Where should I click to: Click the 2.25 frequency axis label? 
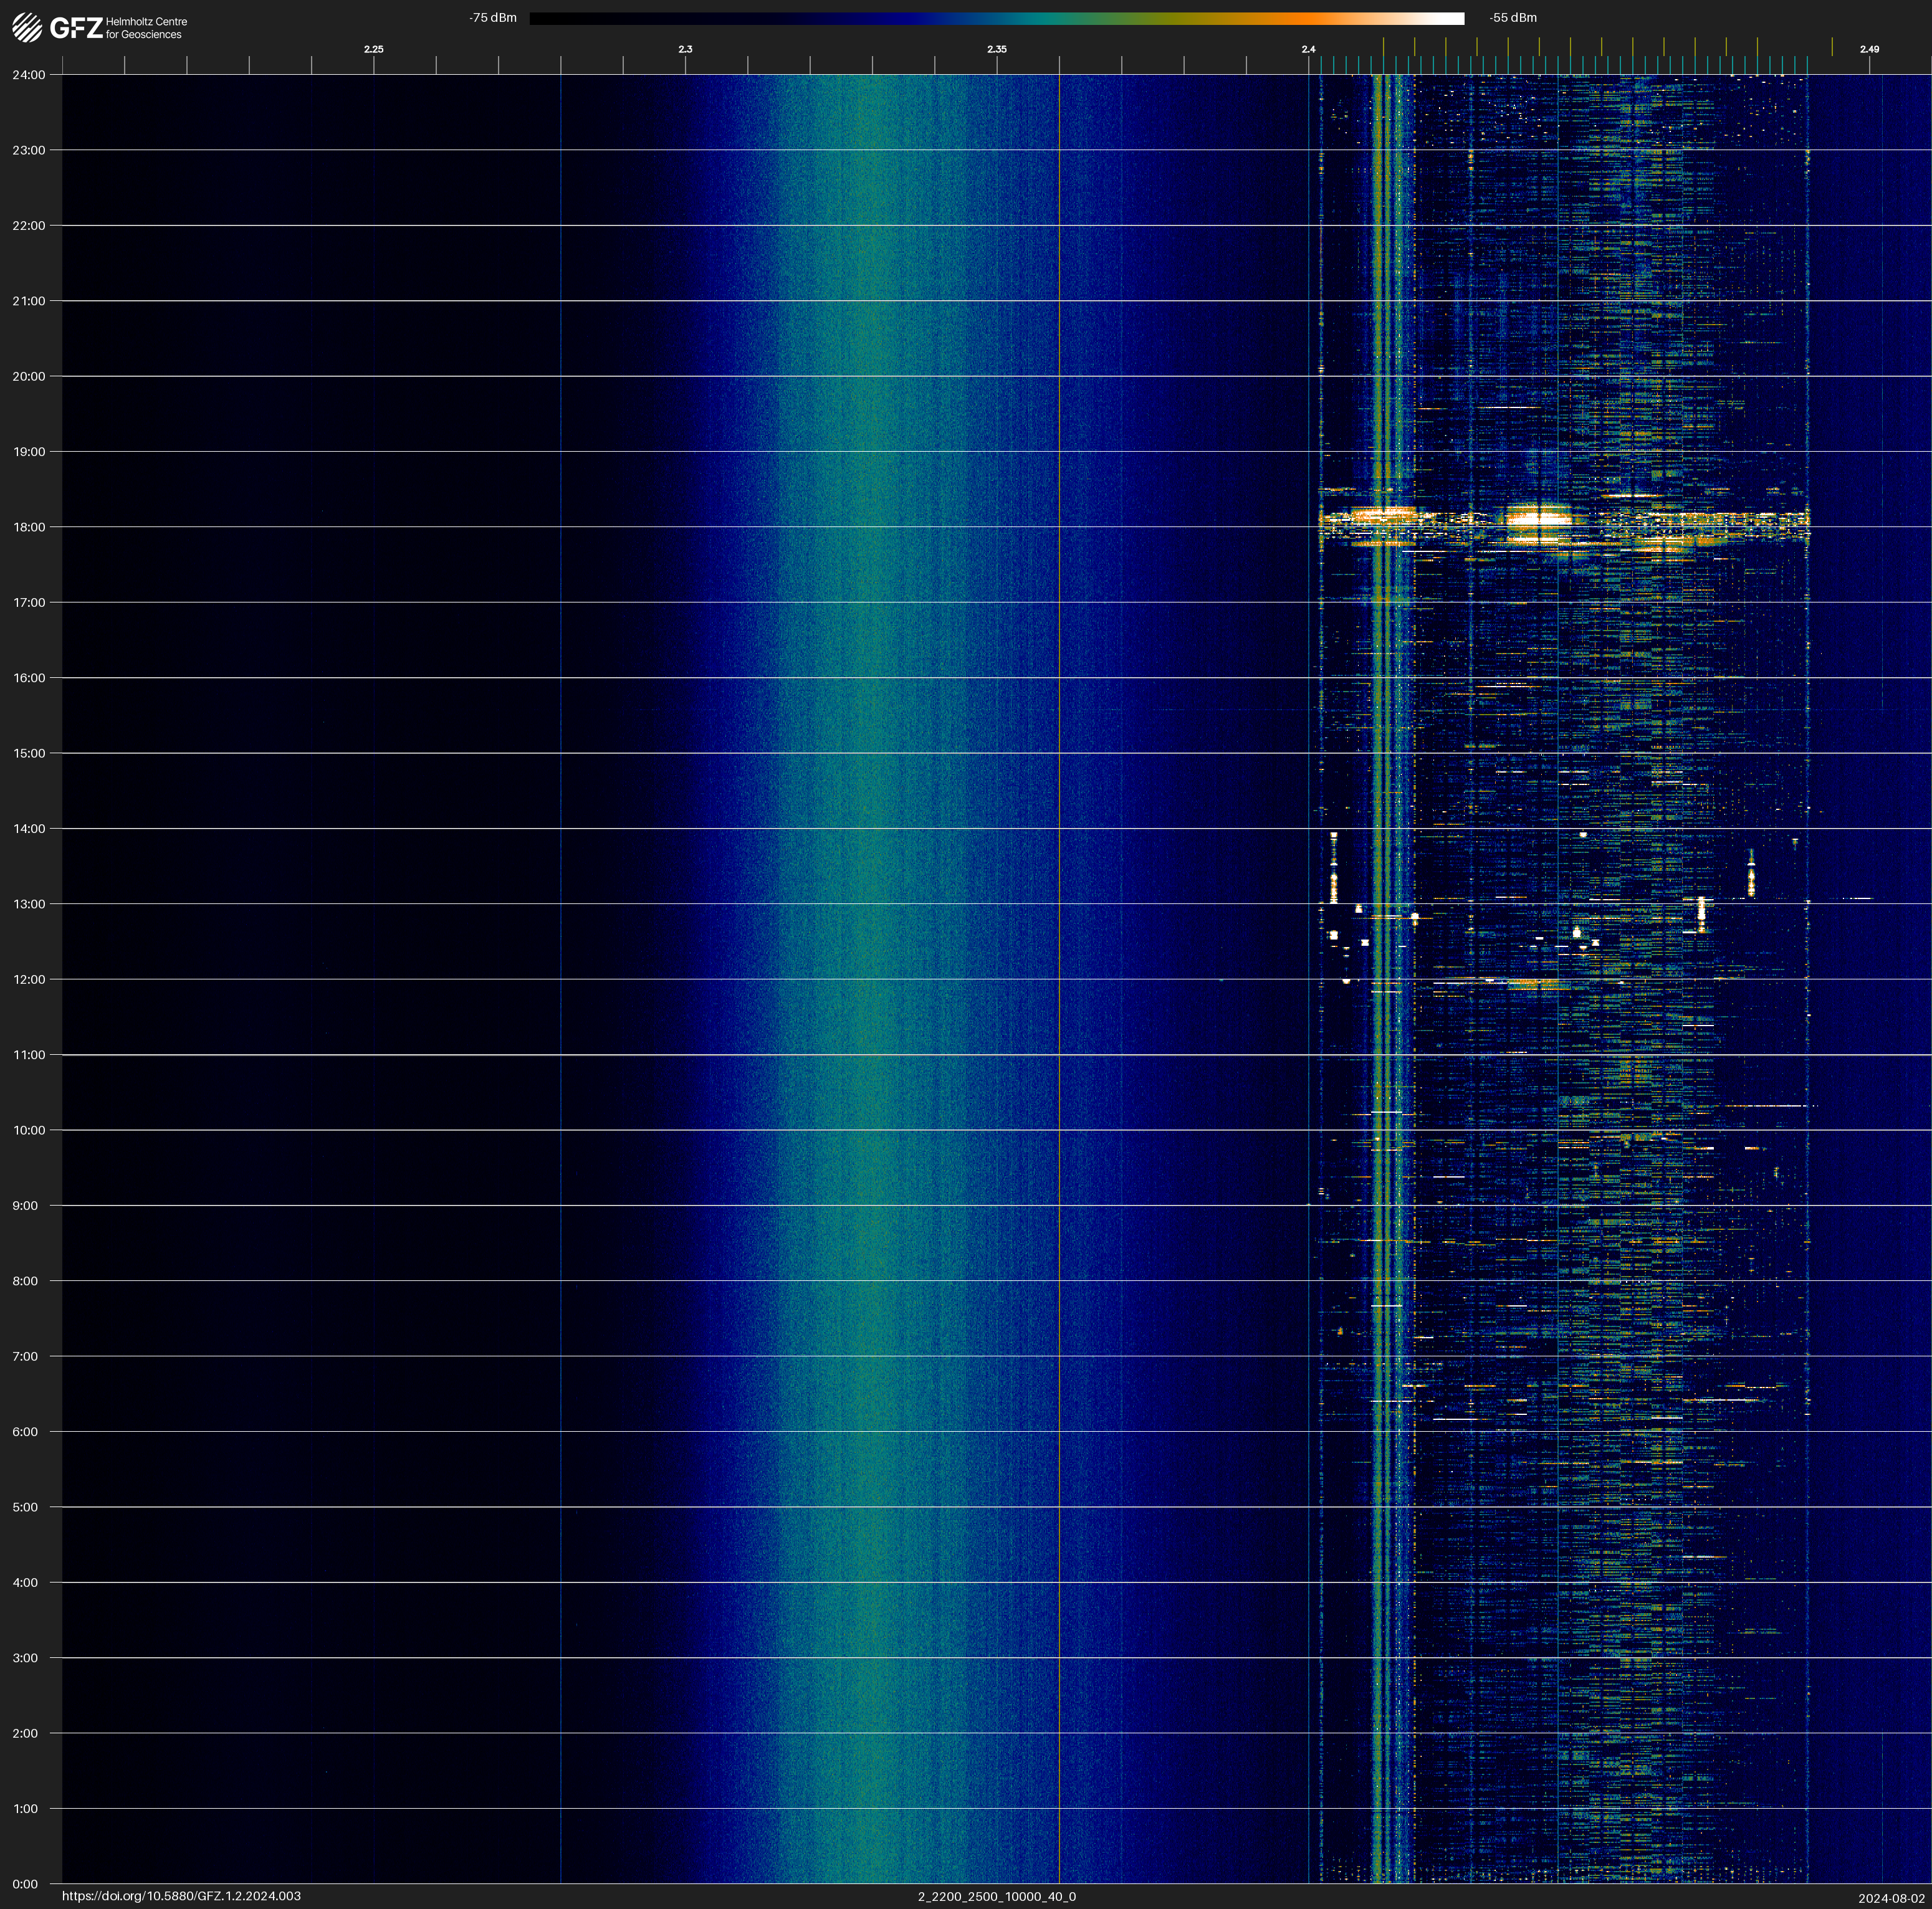click(x=373, y=49)
